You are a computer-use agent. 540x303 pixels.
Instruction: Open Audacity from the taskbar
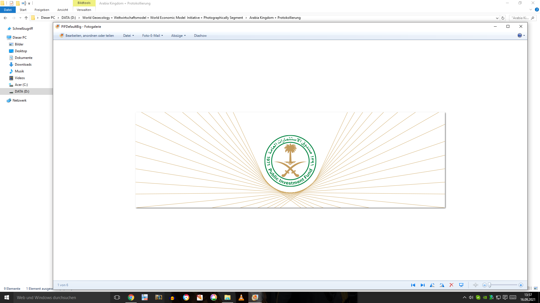point(172,297)
